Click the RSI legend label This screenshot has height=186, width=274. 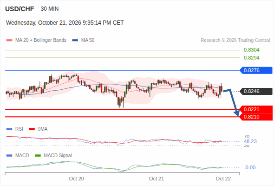[x=19, y=129]
